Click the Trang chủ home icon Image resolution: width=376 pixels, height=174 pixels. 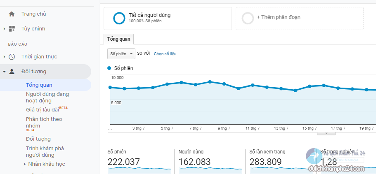[x=12, y=14]
